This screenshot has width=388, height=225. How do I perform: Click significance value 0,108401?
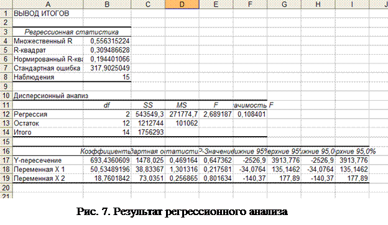(250, 114)
